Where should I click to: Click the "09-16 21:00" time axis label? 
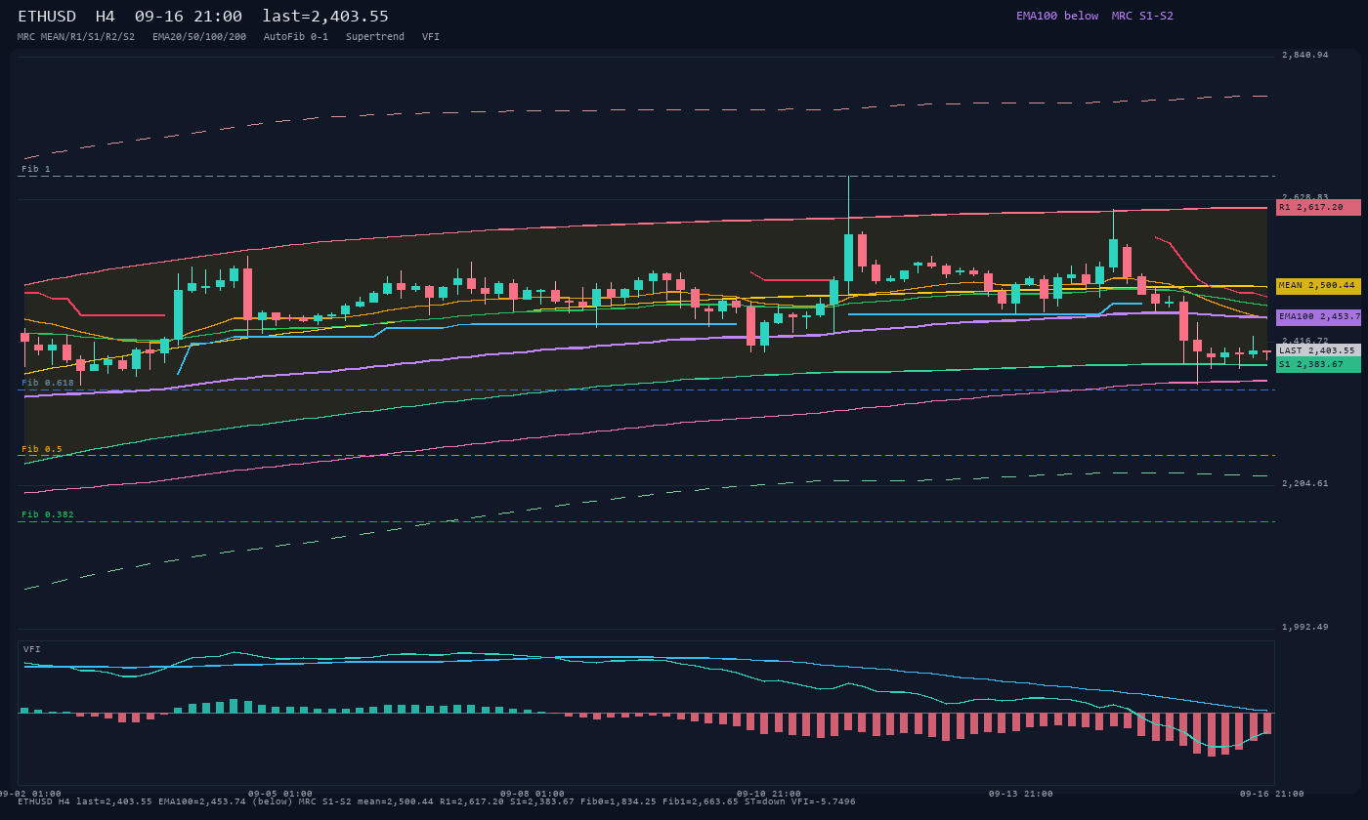(1272, 794)
